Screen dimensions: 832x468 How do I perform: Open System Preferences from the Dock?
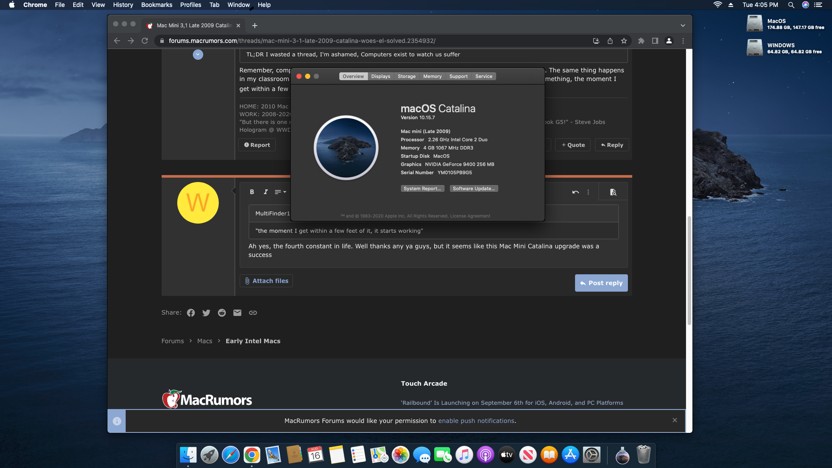point(591,455)
